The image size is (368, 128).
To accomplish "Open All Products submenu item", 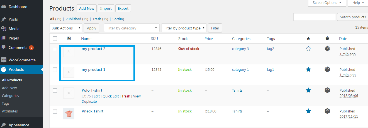I will [12, 80].
